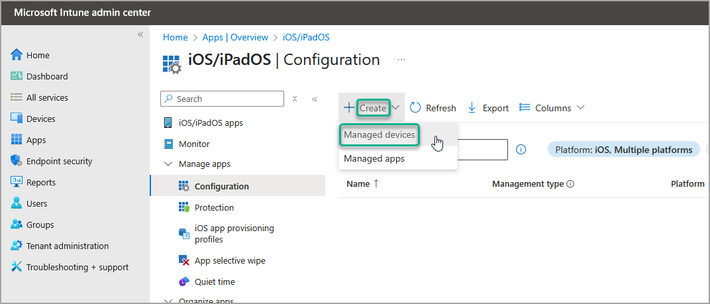Click the Search field in blade menu

pyautogui.click(x=223, y=99)
